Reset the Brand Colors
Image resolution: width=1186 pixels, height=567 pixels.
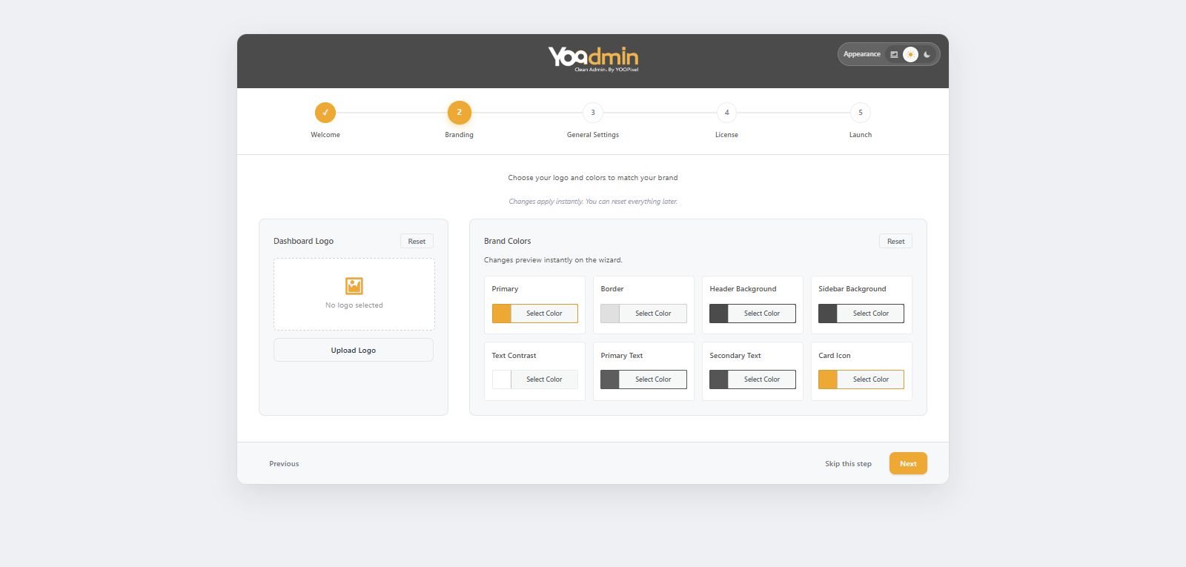(895, 241)
